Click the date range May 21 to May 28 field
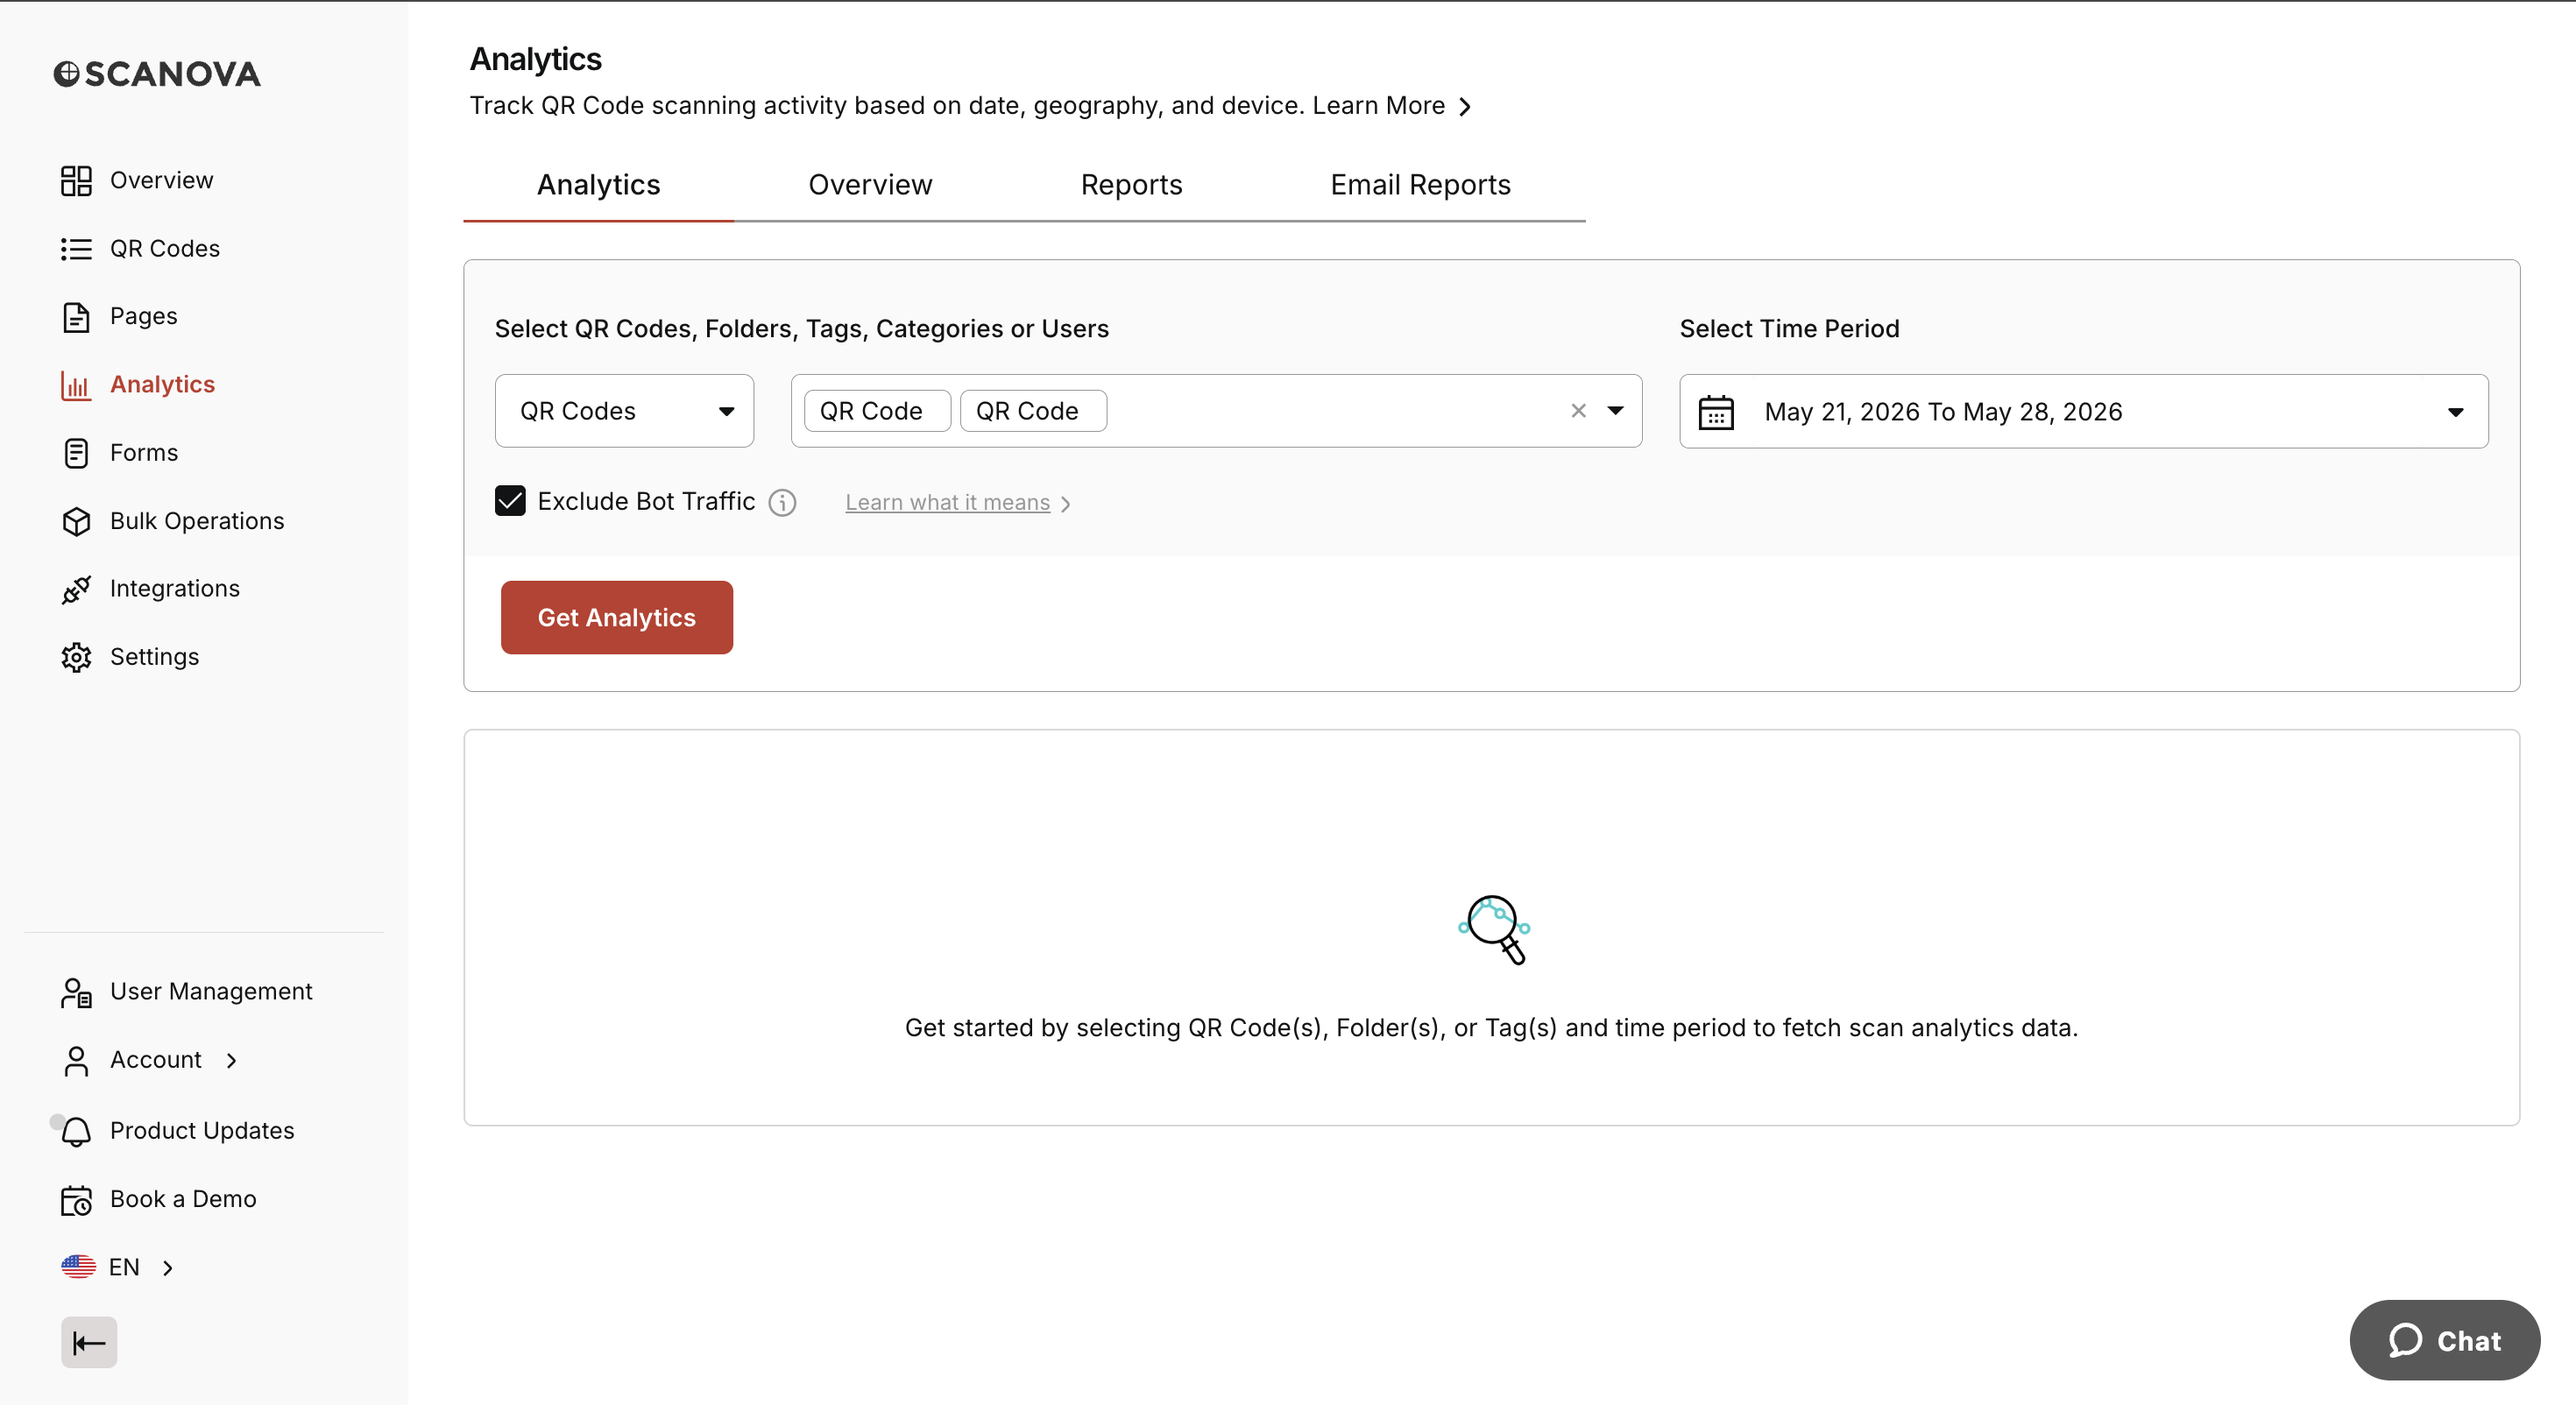The height and width of the screenshot is (1405, 2576). pos(2083,412)
